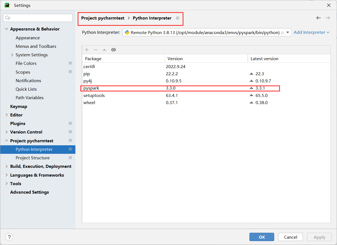Expand the System Settings node
The height and width of the screenshot is (245, 337).
(12, 55)
